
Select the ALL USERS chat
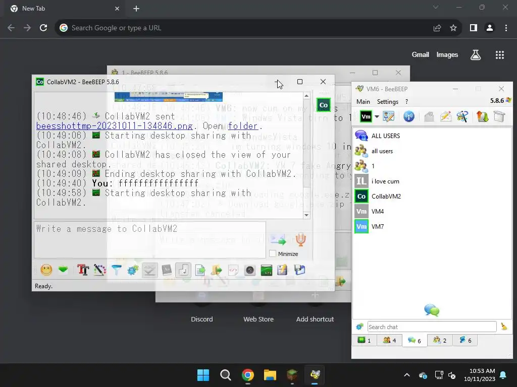(x=432, y=136)
